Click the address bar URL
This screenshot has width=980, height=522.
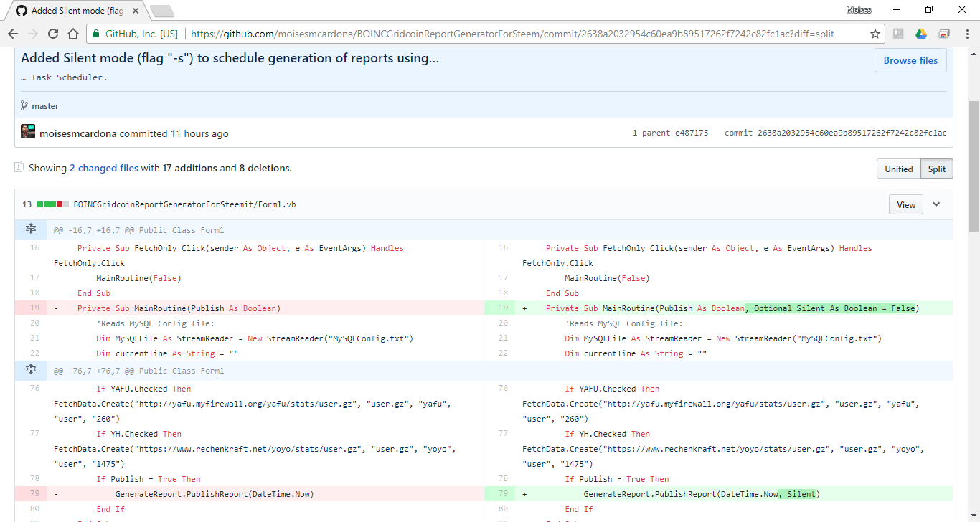pos(512,34)
